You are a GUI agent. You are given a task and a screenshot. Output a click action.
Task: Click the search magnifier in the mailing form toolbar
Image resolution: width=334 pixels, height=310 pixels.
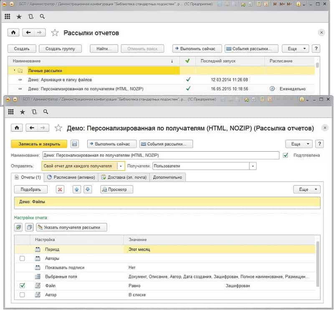coord(46,112)
